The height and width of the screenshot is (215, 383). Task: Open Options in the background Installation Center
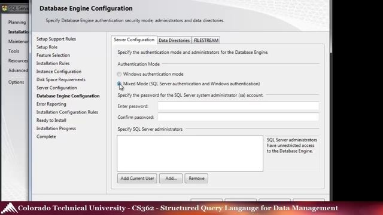click(x=16, y=82)
